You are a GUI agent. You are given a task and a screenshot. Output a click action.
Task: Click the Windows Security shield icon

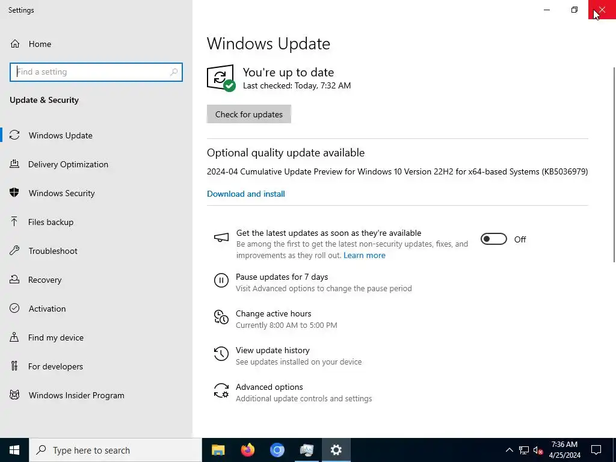click(14, 193)
